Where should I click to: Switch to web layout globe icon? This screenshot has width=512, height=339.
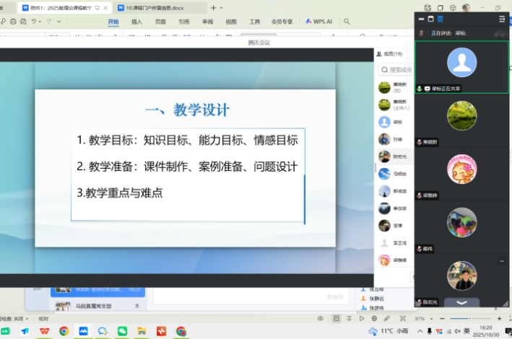pyautogui.click(x=374, y=319)
